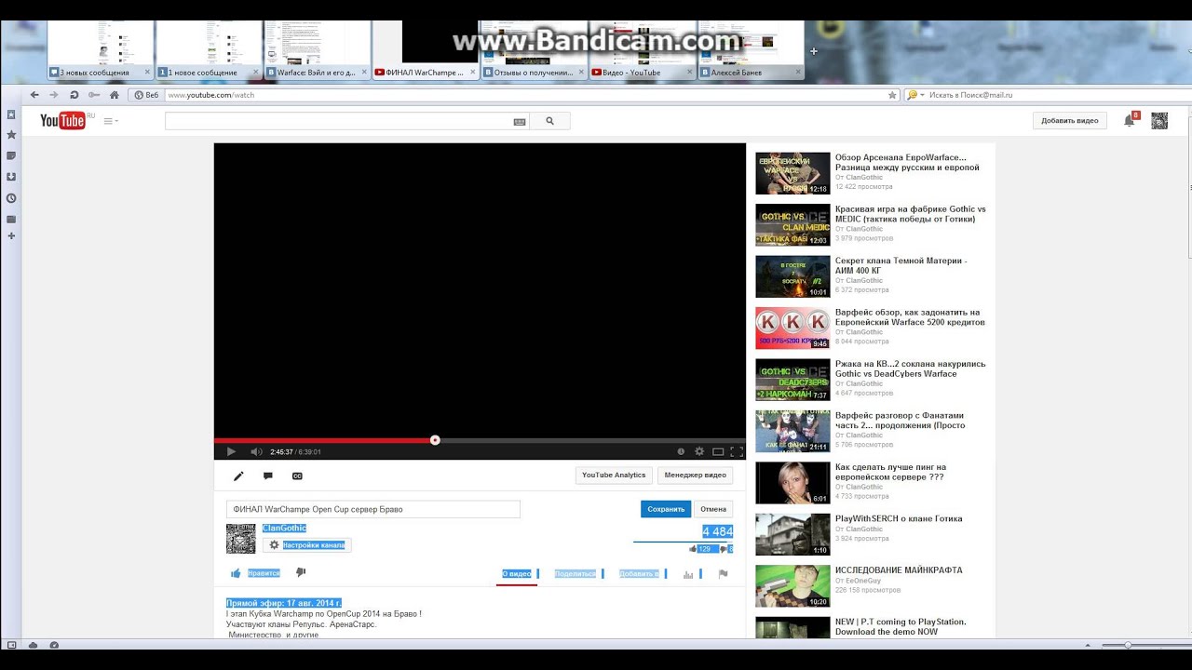Click the Сохранить button
Screen dimensions: 1192x670
point(666,509)
